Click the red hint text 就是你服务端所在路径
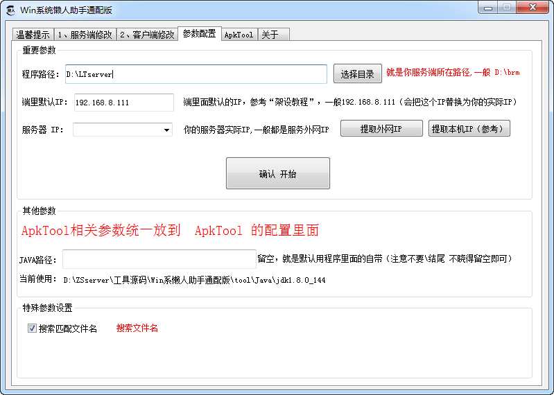 click(453, 72)
